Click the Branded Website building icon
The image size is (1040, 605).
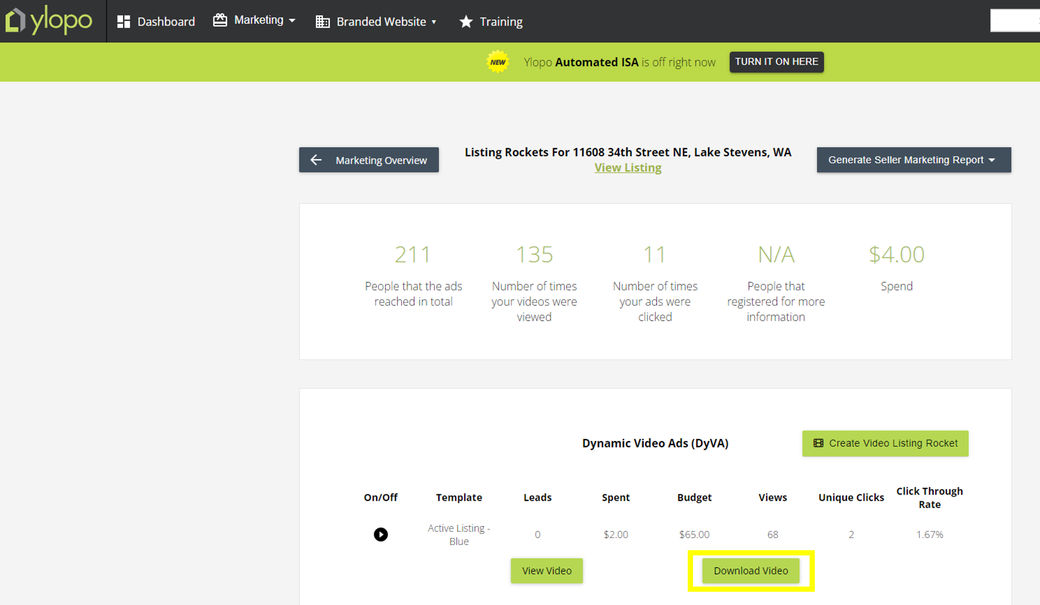[323, 21]
